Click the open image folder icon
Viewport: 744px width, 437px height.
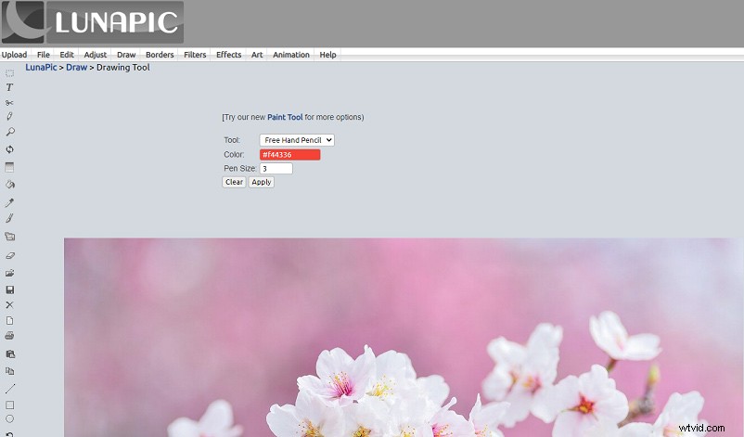pos(9,273)
